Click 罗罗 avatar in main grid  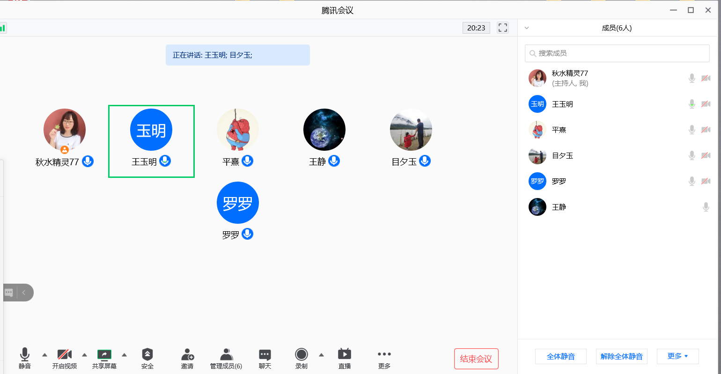click(238, 203)
